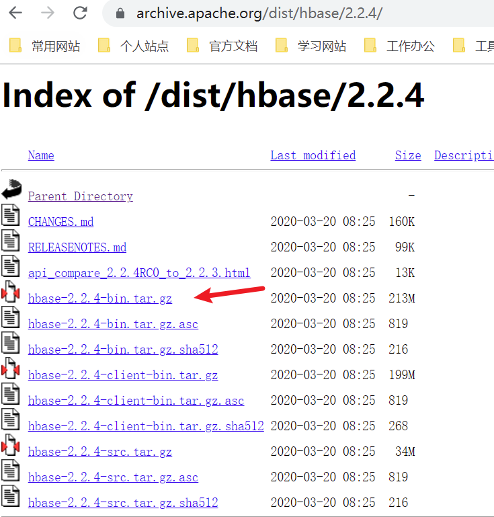Click the Parent Directory back-arrow icon
The width and height of the screenshot is (494, 517).
(x=11, y=190)
